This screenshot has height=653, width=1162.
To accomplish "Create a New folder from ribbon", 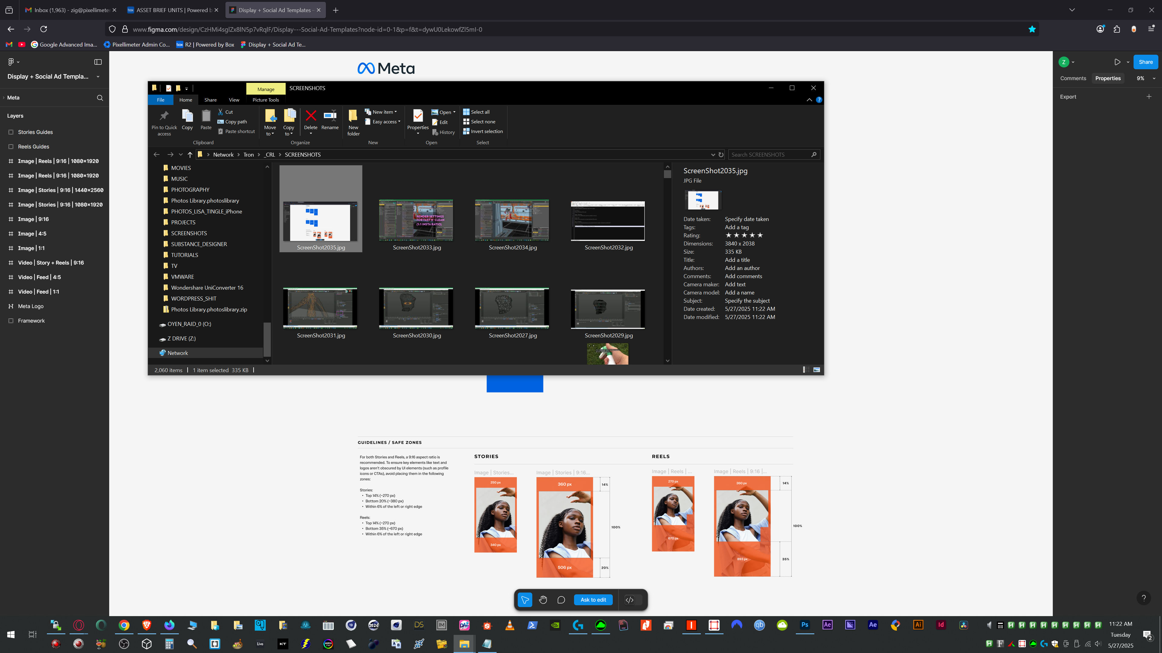I will click(x=353, y=122).
